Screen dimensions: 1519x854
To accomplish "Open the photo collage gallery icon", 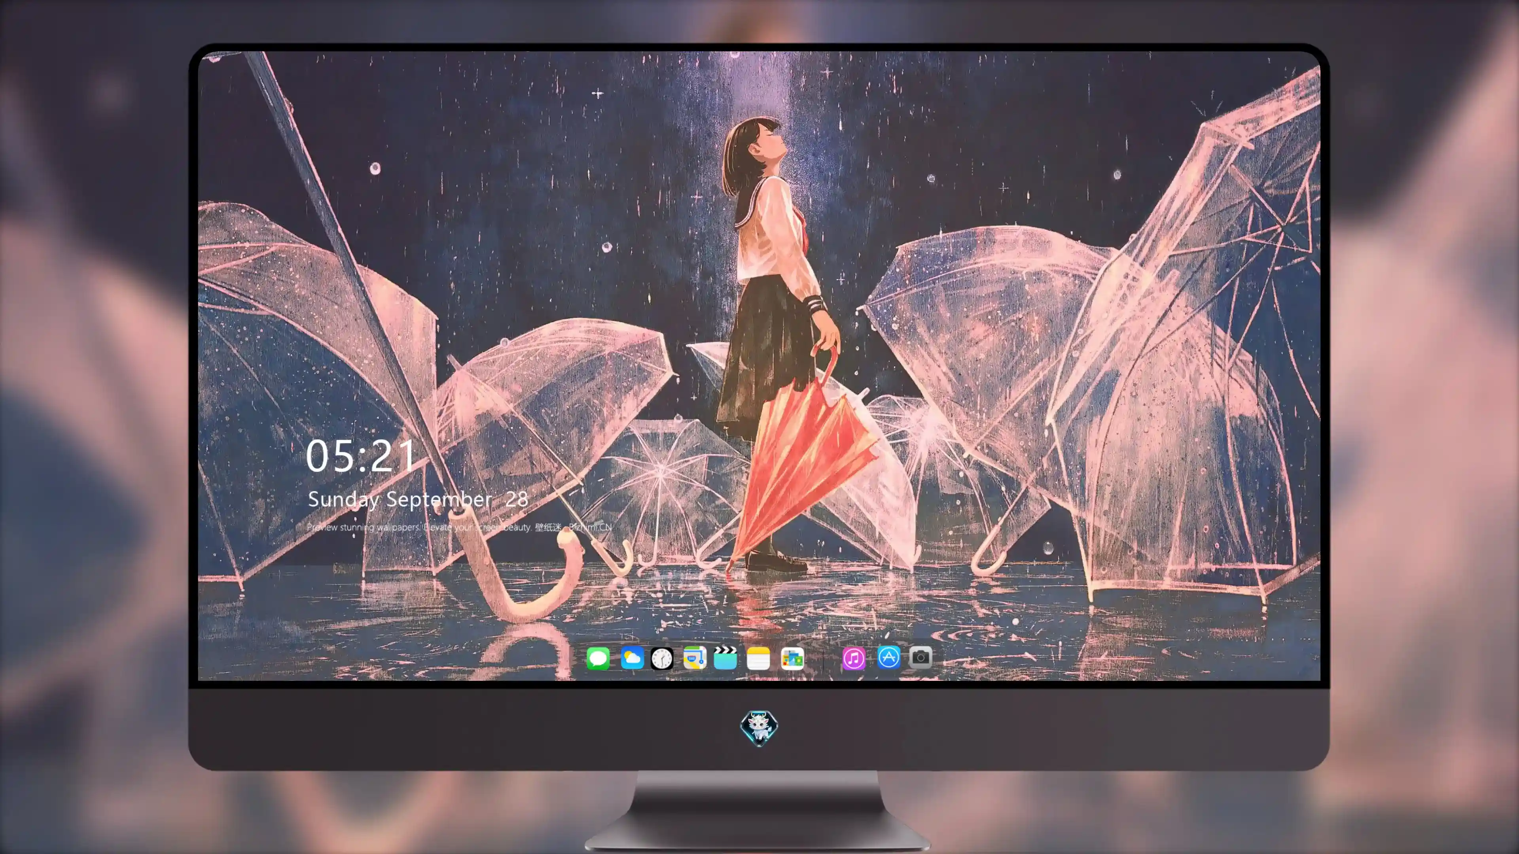I will tap(792, 658).
